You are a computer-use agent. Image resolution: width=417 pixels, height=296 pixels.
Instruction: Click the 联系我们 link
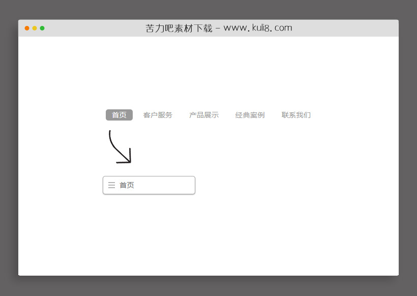coord(296,115)
